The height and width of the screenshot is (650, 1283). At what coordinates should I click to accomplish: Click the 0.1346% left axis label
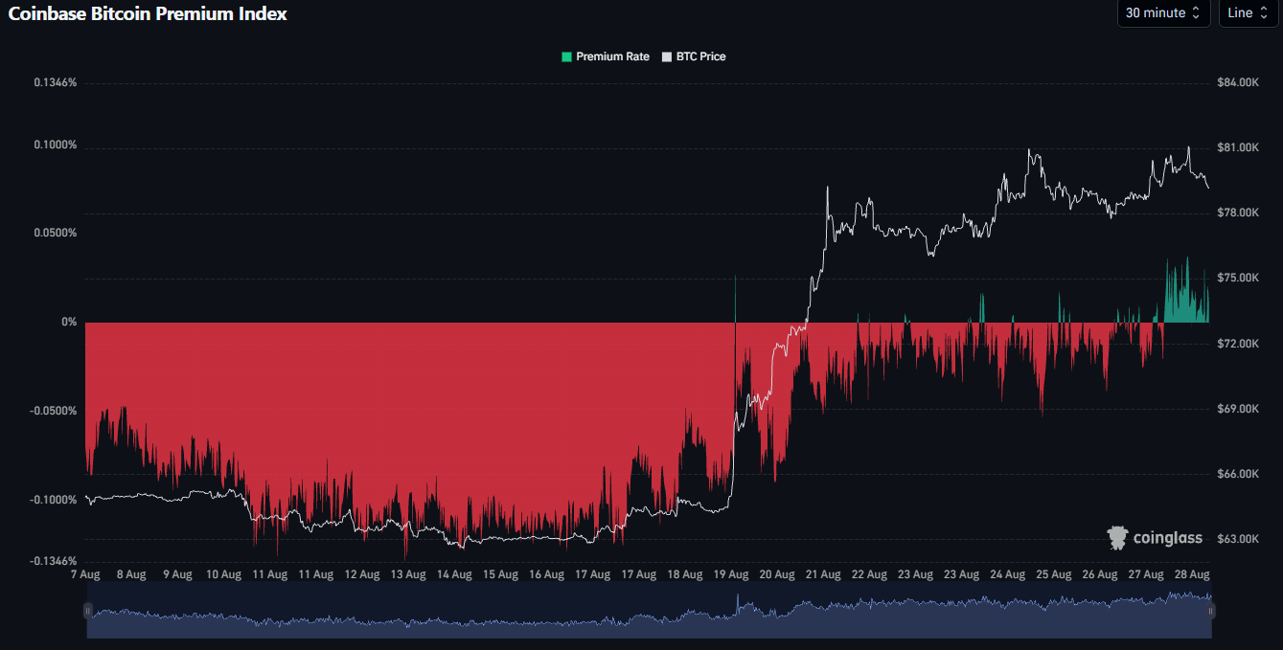coord(55,82)
